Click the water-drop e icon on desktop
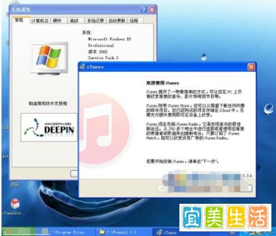 [269, 109]
